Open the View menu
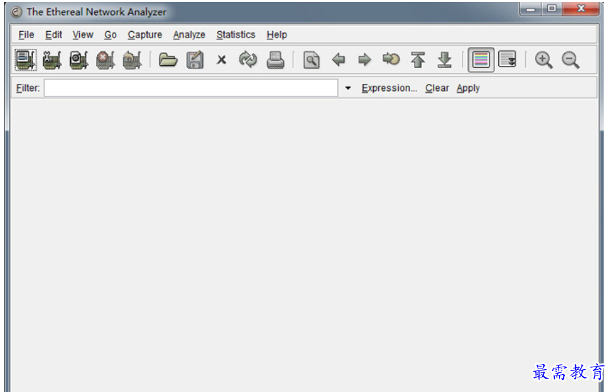 [83, 35]
